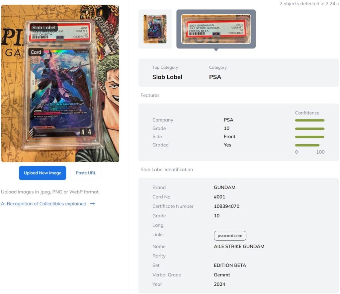Click the slab label area in uploaded image
Viewport: 340px width, 294px height.
pos(60,32)
